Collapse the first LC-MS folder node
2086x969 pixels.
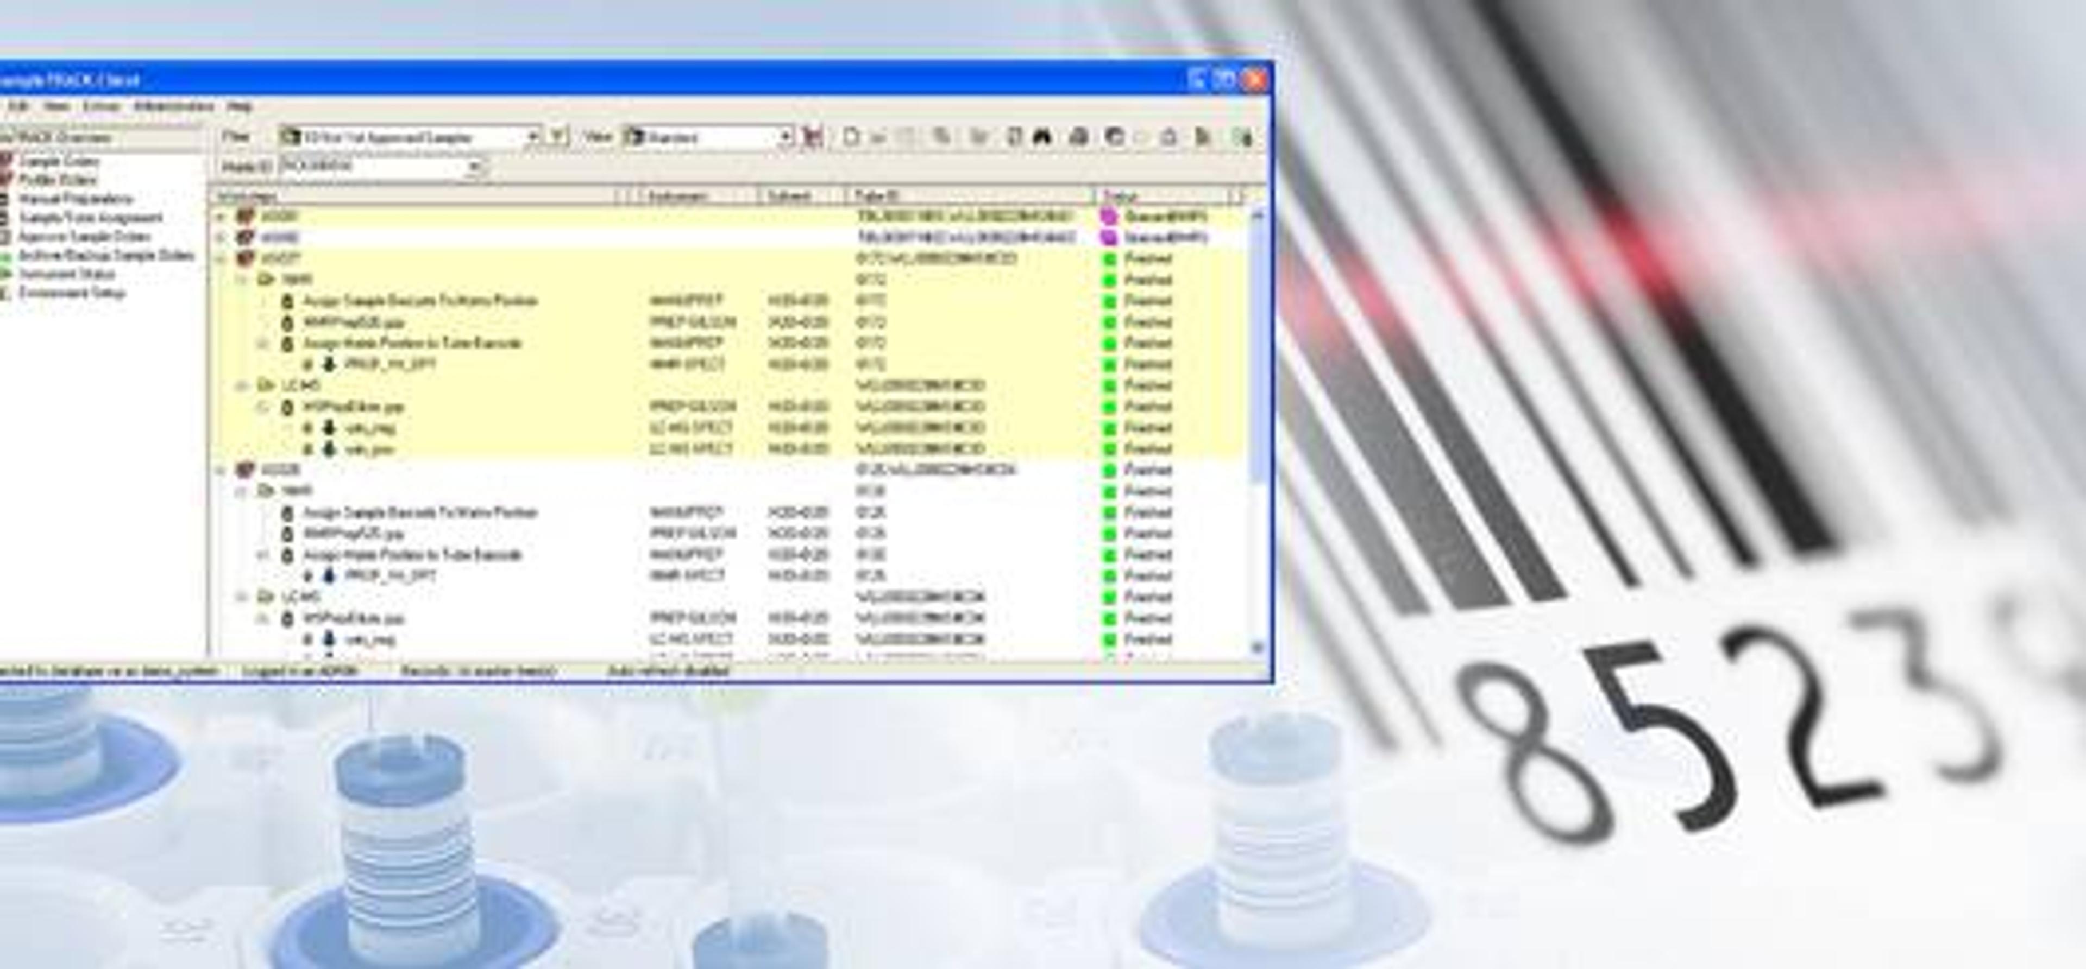point(241,386)
